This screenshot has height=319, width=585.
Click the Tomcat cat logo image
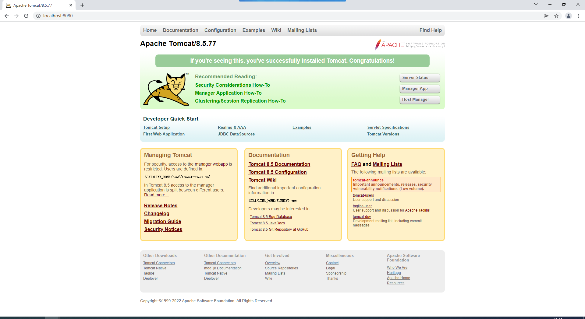tap(166, 89)
